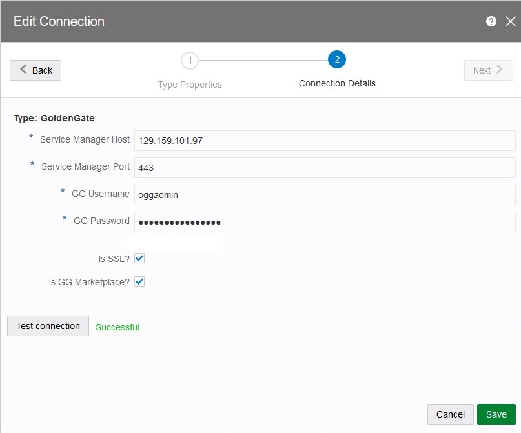Click the Test connection button
Viewport: 521px width, 433px height.
click(48, 326)
